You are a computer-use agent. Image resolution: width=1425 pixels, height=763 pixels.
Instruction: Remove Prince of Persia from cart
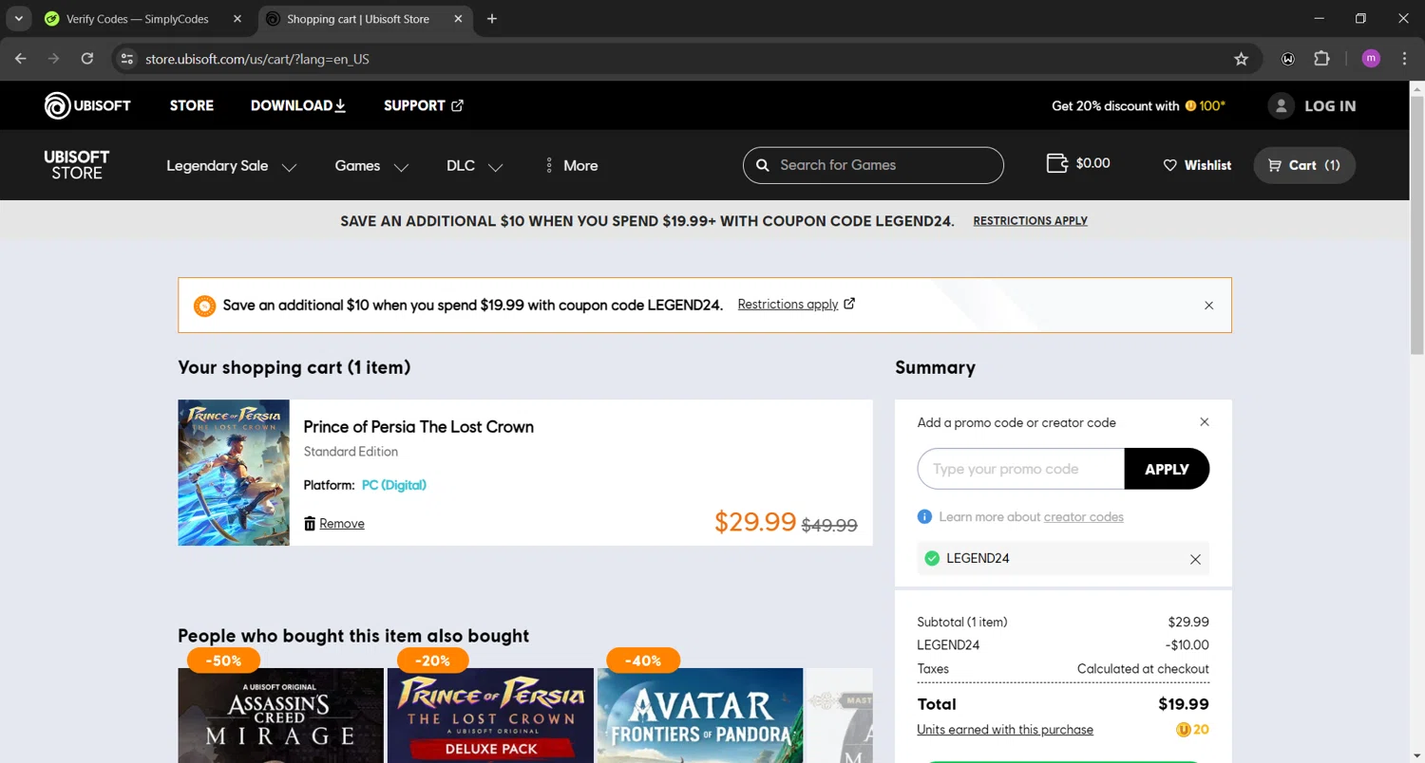[342, 524]
